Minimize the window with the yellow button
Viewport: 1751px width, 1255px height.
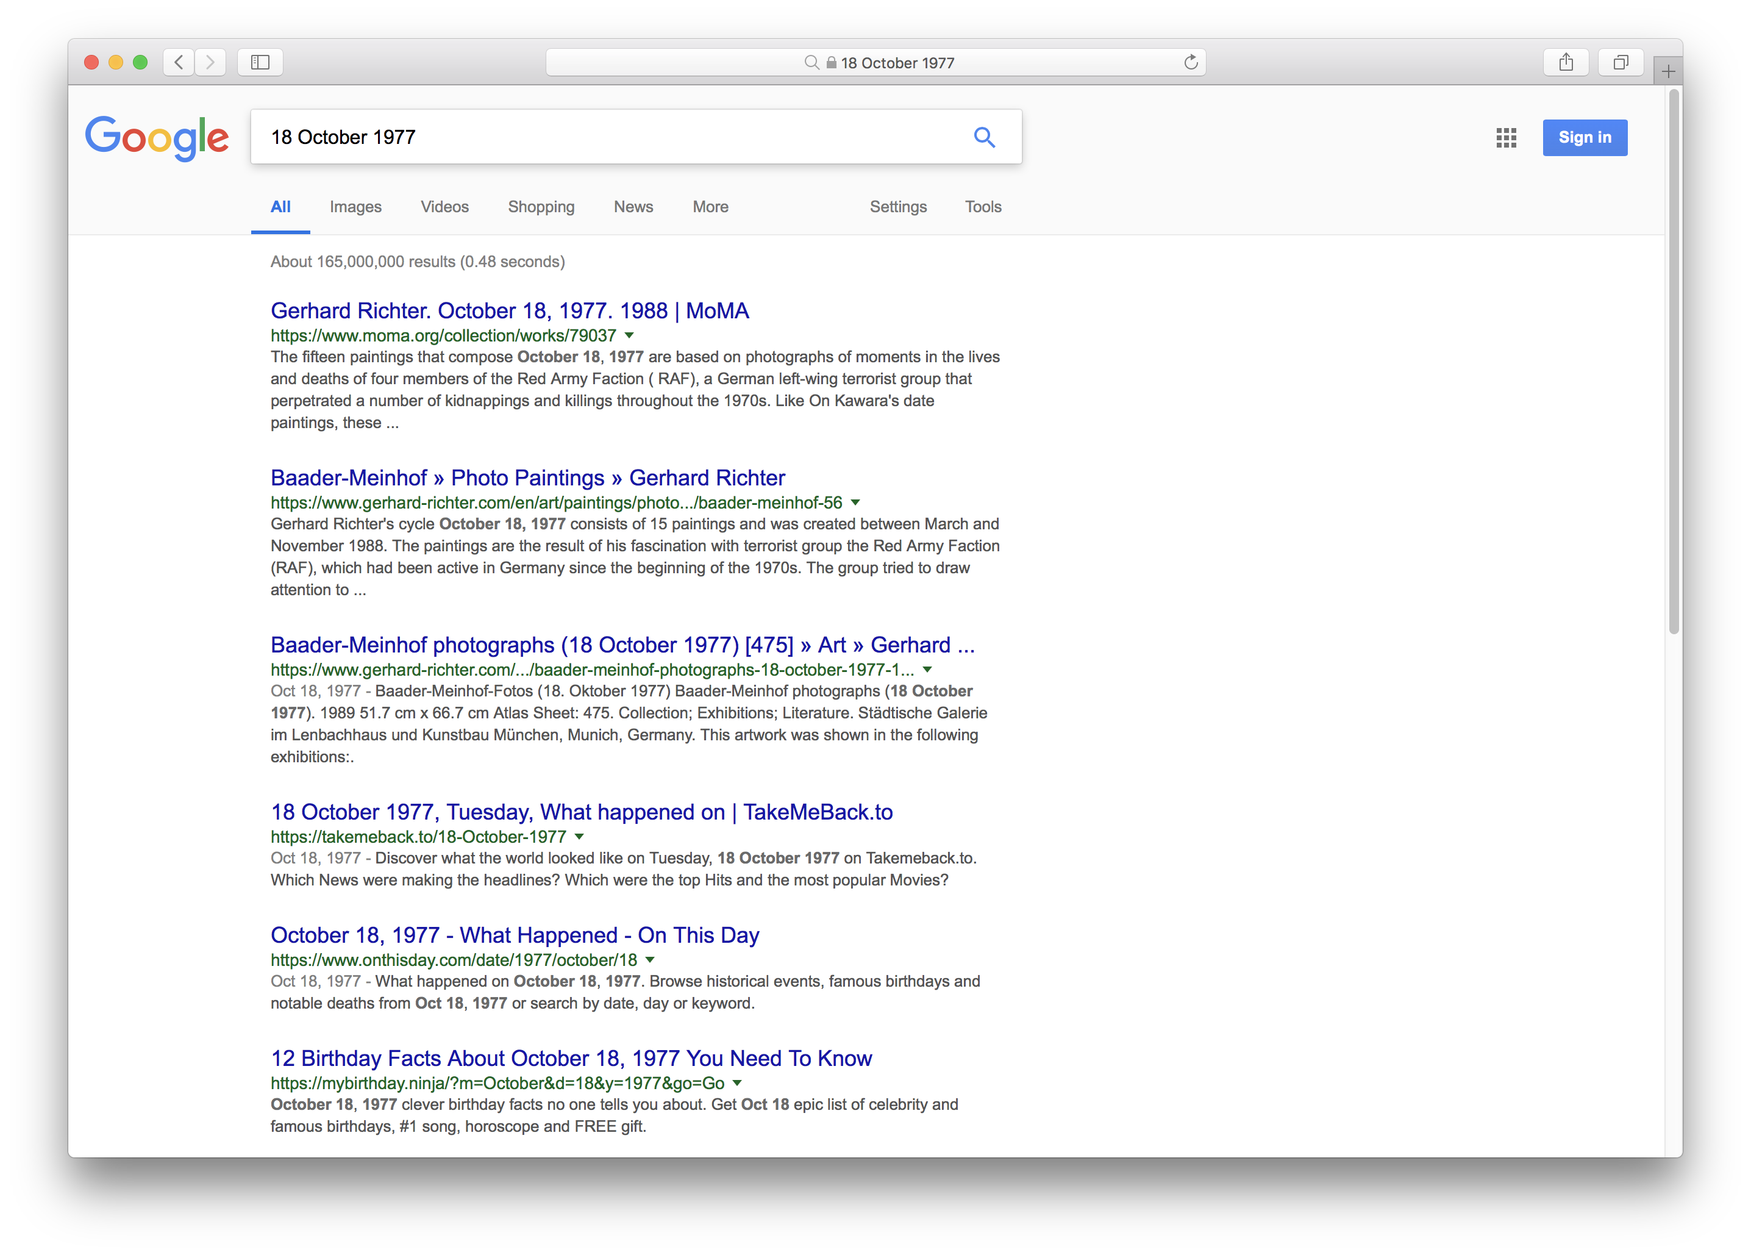pos(116,62)
